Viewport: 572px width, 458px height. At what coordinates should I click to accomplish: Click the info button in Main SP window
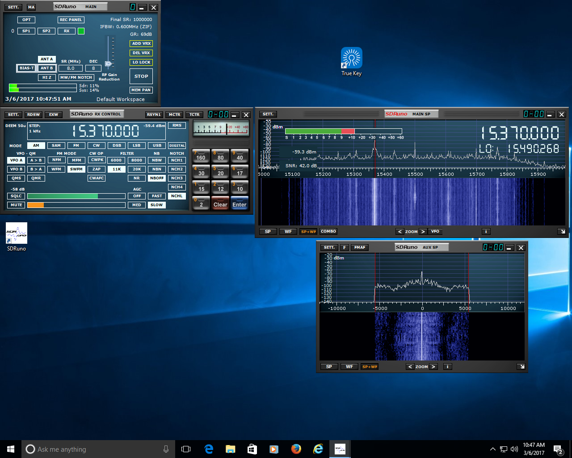coord(486,232)
